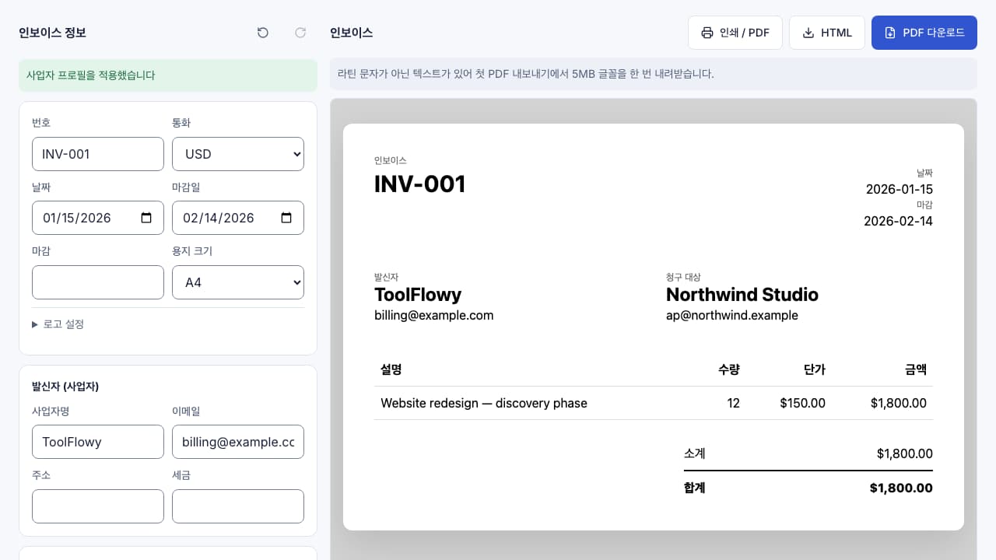Click the HTML download button
The height and width of the screenshot is (560, 996).
[x=827, y=33]
